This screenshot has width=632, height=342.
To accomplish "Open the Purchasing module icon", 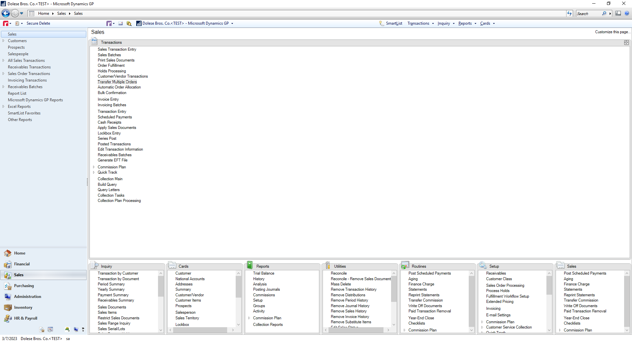I will coord(8,286).
